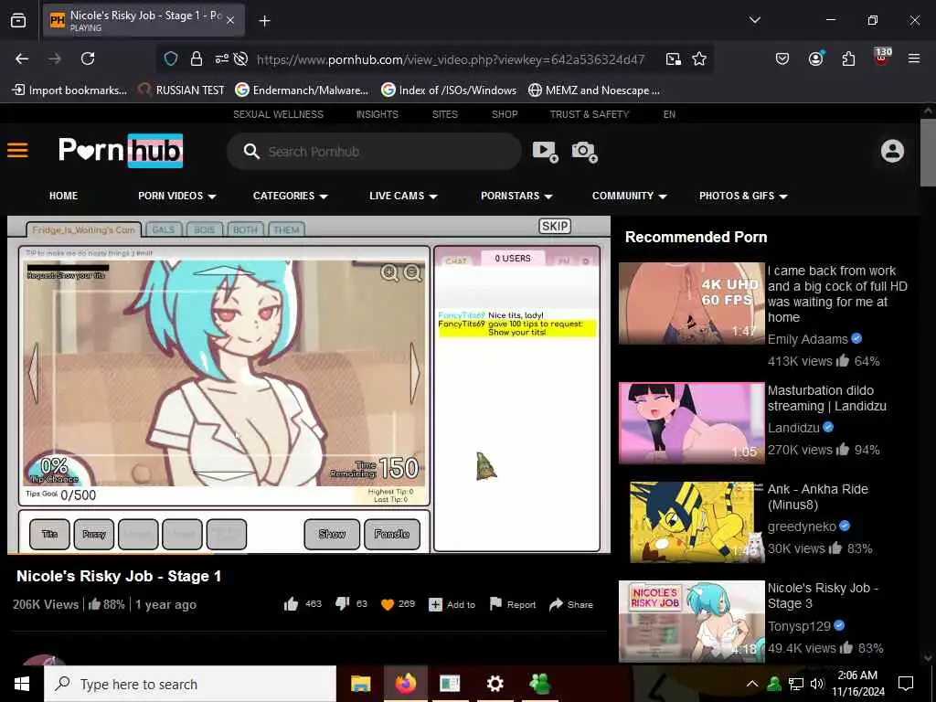Open the user profile avatar icon
The height and width of the screenshot is (702, 936).
point(892,151)
